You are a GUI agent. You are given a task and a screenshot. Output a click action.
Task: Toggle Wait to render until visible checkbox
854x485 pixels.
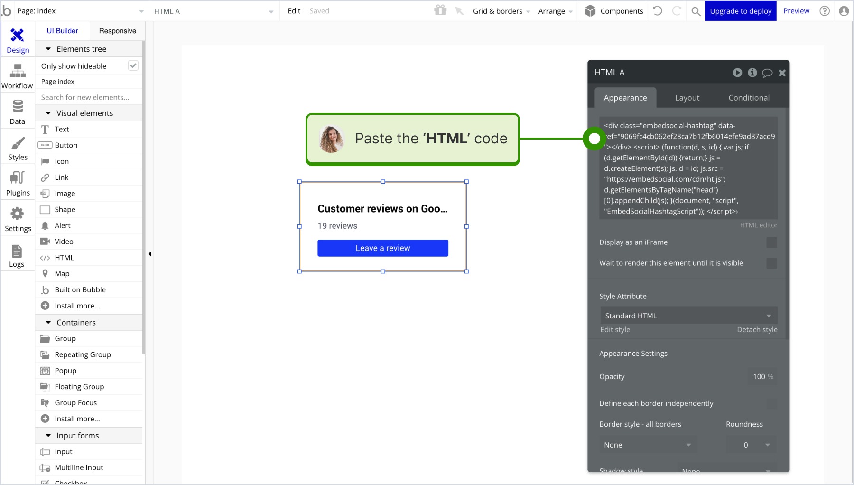[x=771, y=263]
